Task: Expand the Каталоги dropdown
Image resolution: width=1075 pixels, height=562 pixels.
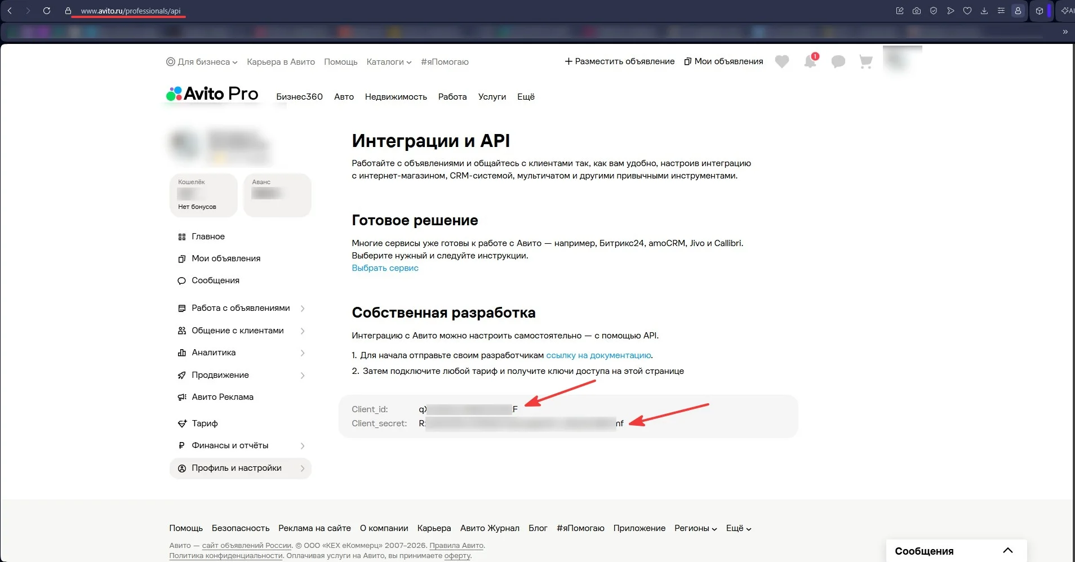Action: coord(389,62)
